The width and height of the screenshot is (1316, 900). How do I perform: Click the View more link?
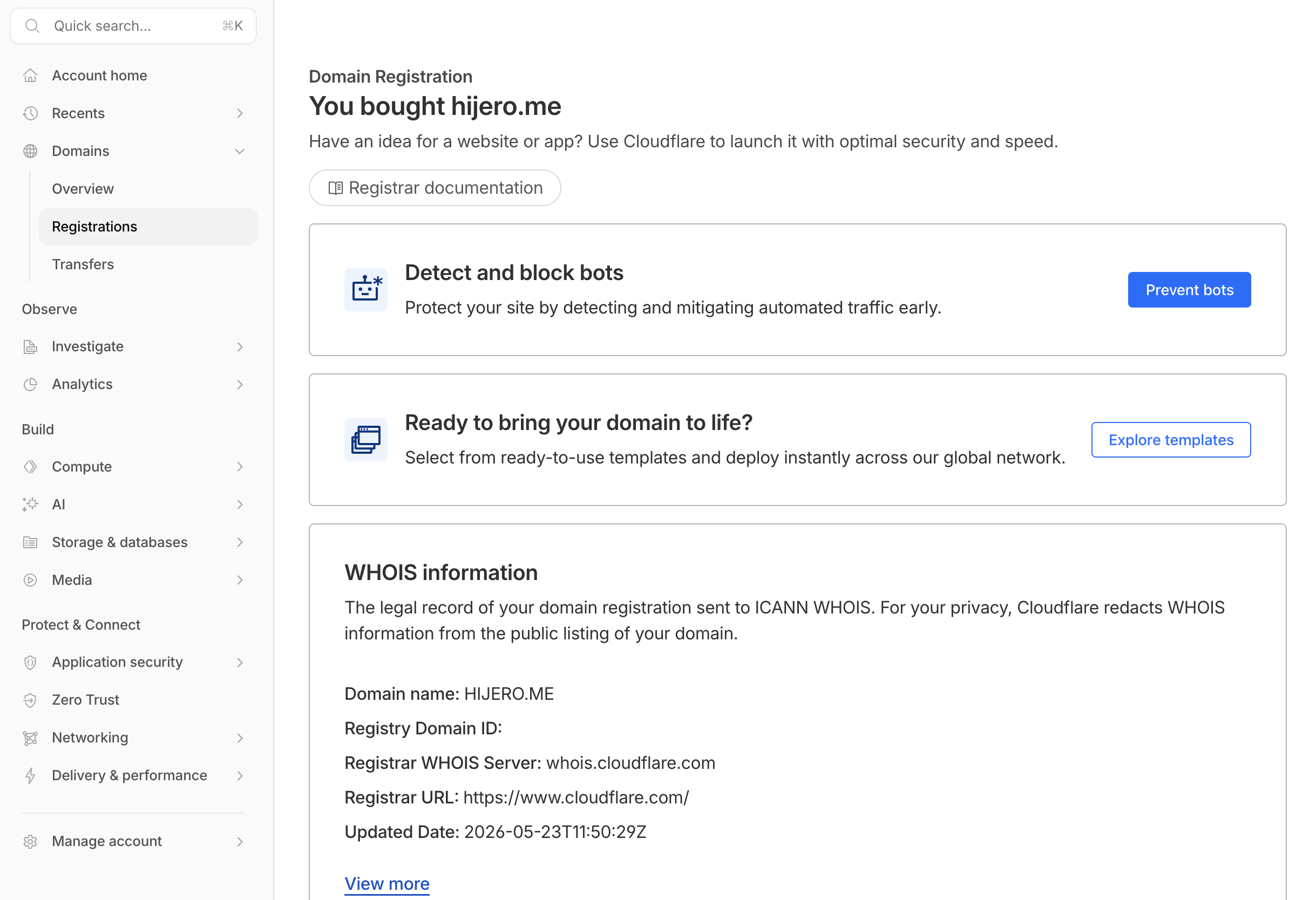coord(387,884)
